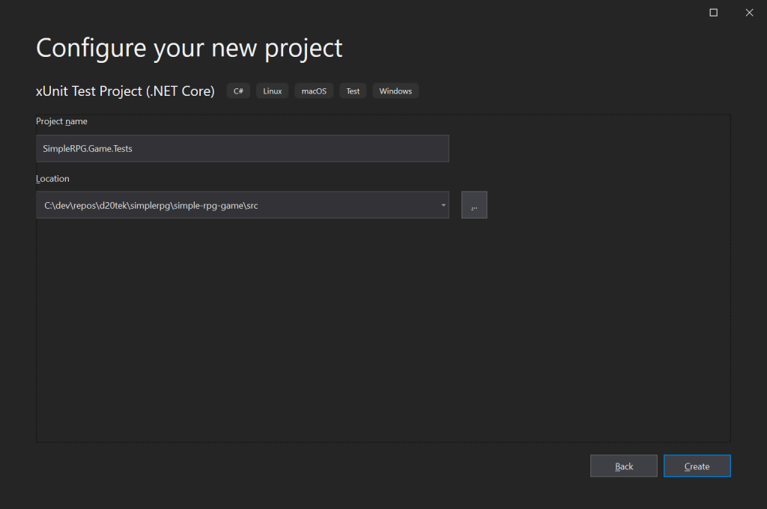The height and width of the screenshot is (509, 767).
Task: Click the C# language tag
Action: pos(238,91)
